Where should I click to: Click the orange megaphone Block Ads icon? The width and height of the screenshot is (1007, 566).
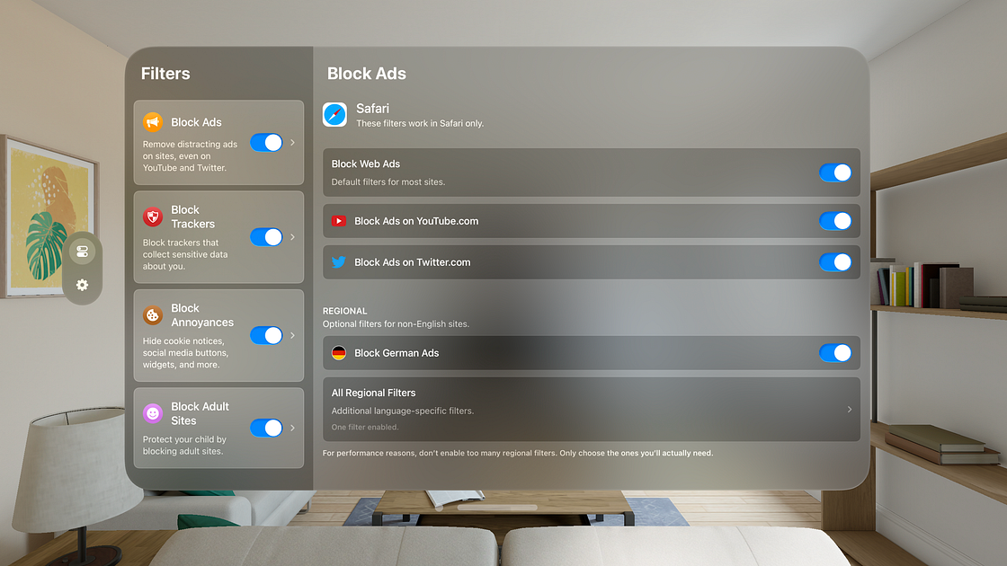(x=153, y=122)
